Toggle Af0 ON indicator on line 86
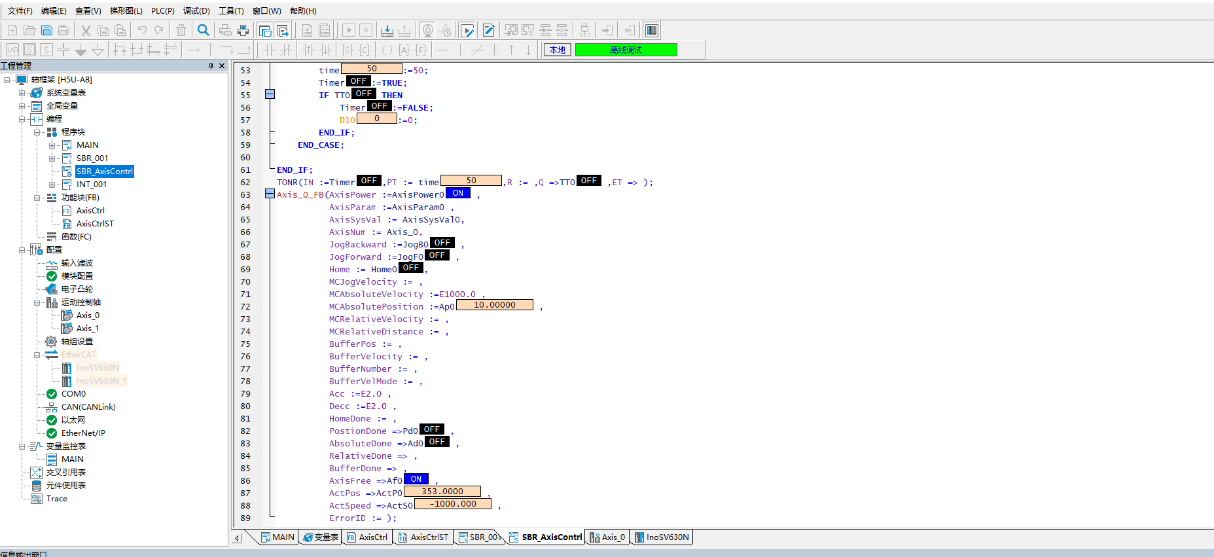 416,479
